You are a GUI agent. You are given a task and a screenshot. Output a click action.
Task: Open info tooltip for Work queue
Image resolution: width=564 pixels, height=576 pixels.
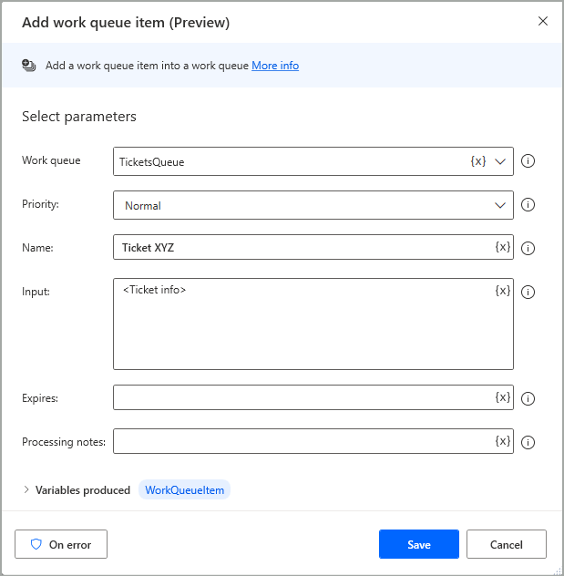click(528, 161)
